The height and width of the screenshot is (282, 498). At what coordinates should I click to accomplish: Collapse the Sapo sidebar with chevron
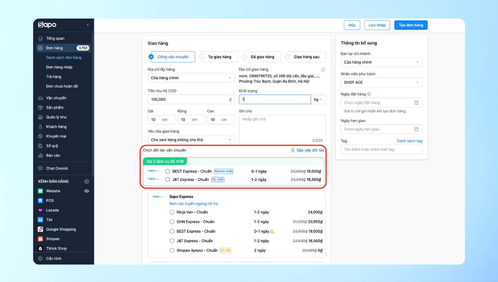pos(88,25)
